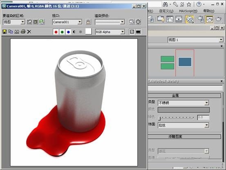Image resolution: width=226 pixels, height=170 pixels.
Task: Toggle the blue channel display
Action: (68, 32)
